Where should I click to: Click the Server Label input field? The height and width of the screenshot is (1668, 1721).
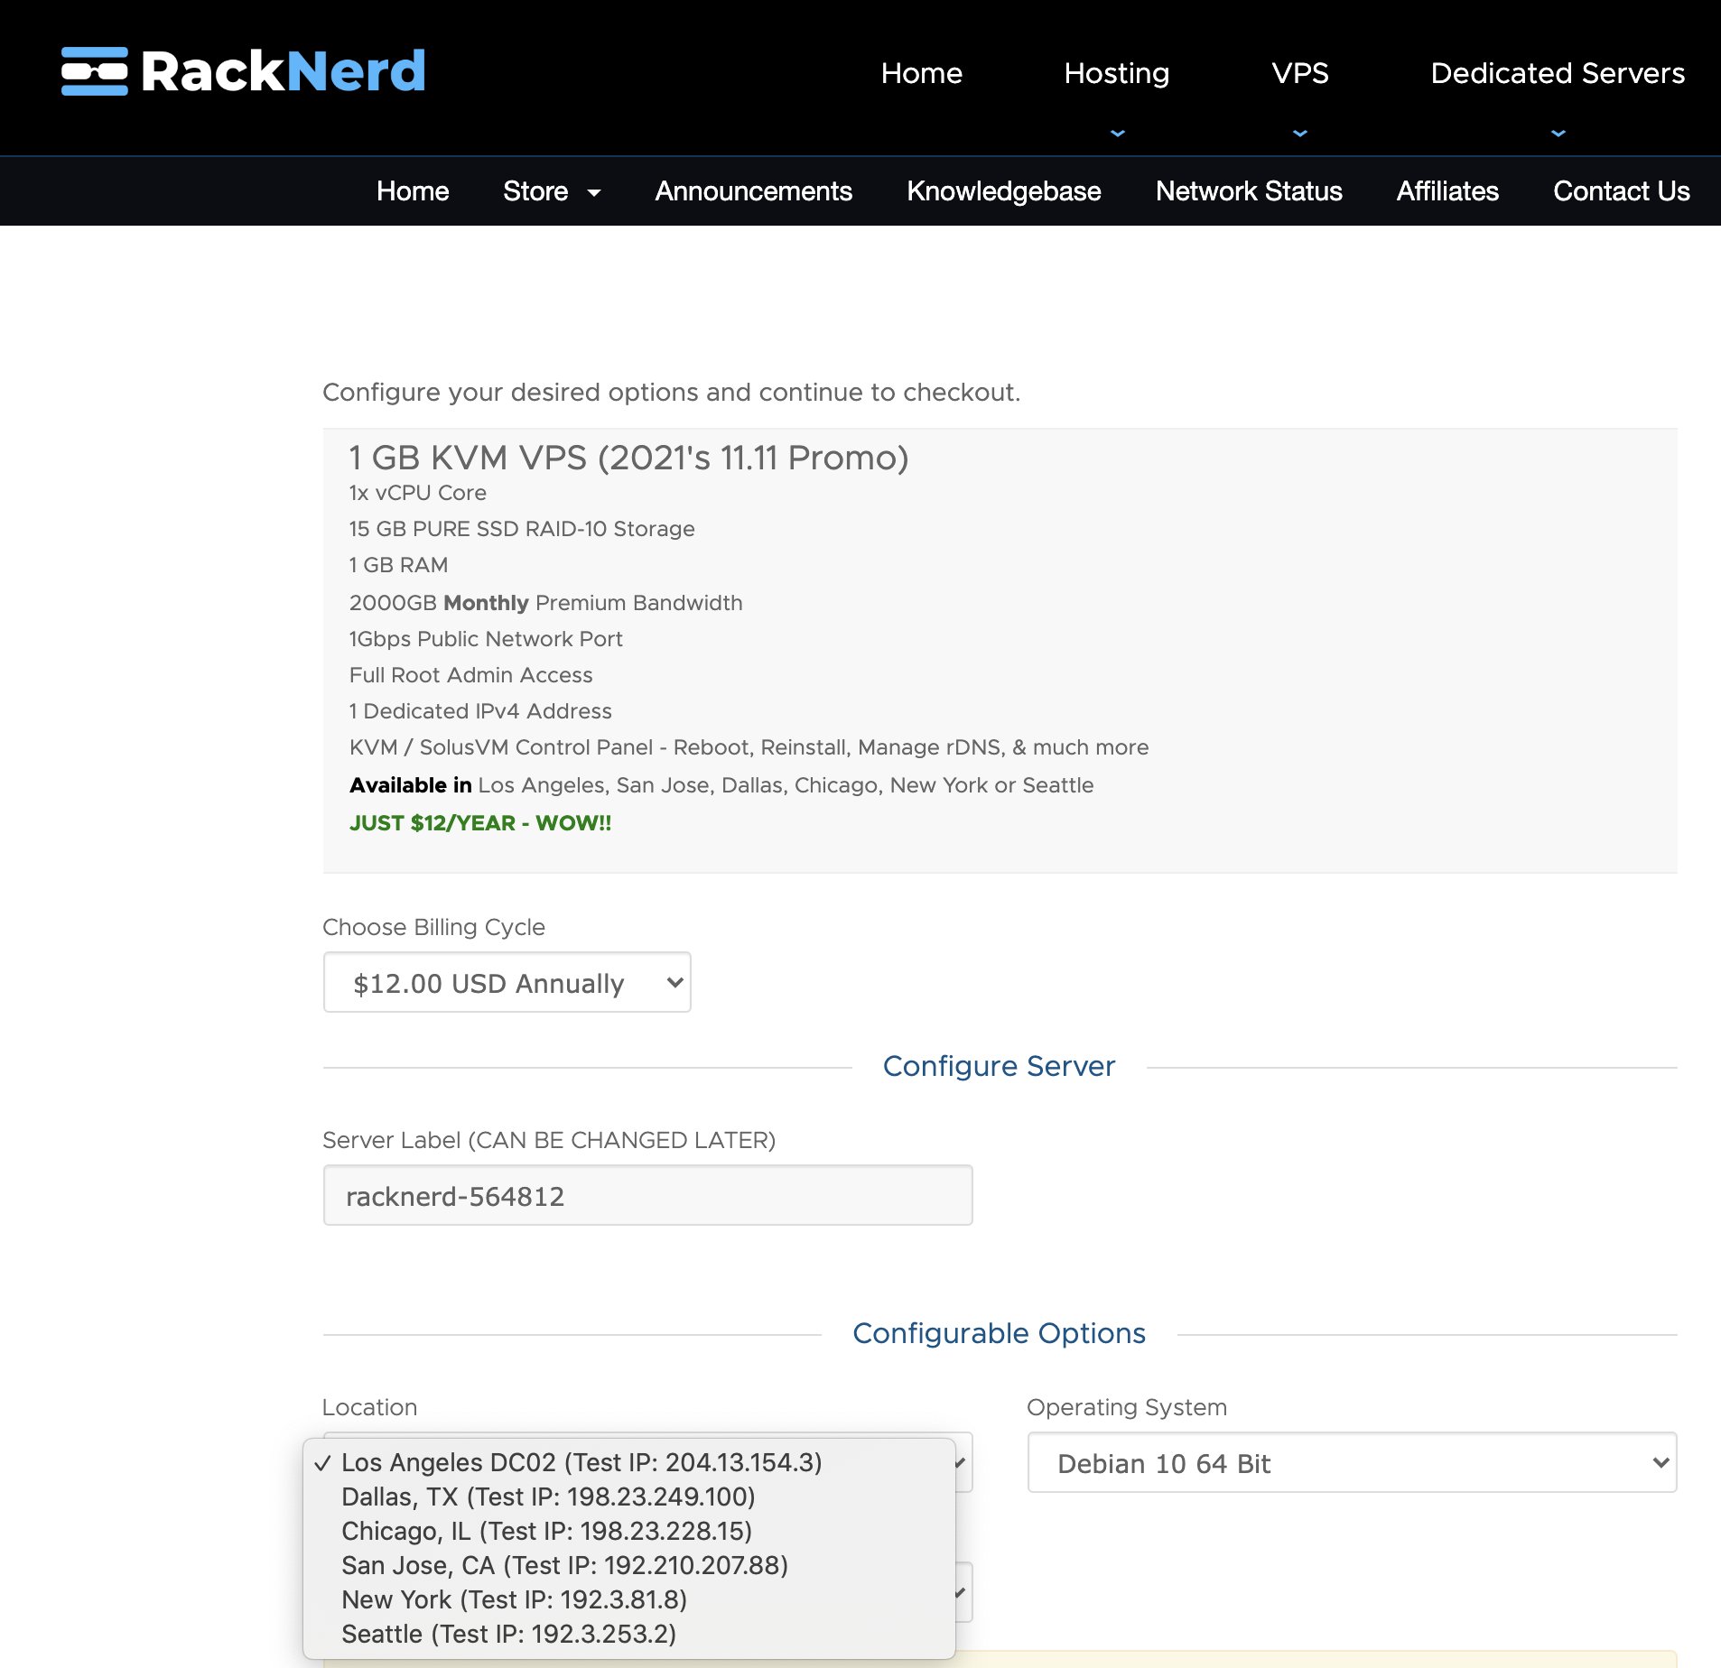[647, 1195]
